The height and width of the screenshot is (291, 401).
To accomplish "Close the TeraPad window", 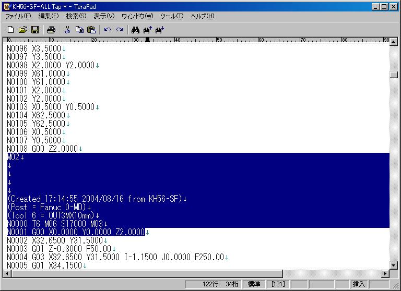I will [393, 7].
